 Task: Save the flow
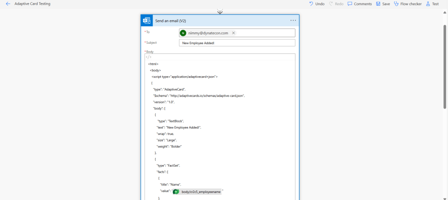[383, 4]
